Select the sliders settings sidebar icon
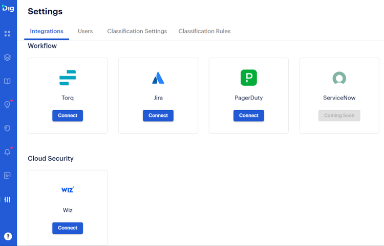 [7, 200]
